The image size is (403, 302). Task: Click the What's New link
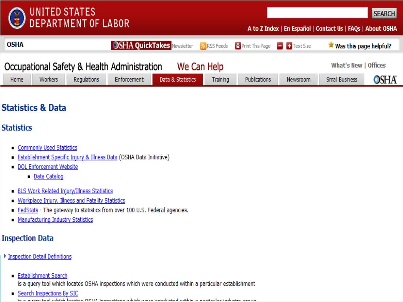pyautogui.click(x=346, y=66)
